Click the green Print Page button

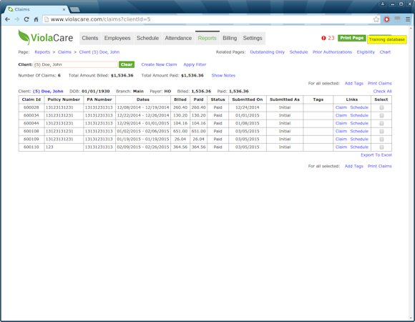352,38
